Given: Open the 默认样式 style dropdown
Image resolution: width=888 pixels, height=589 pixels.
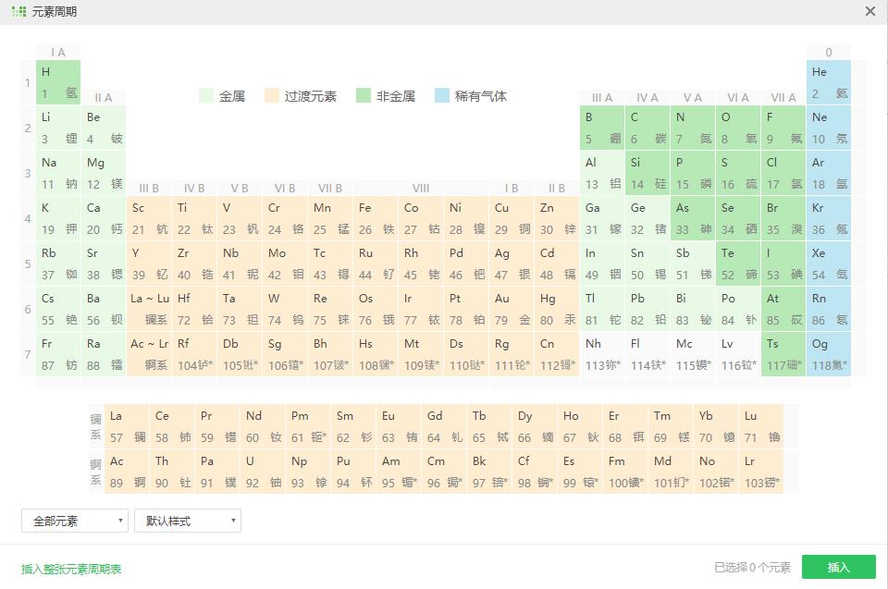Looking at the screenshot, I should tap(188, 521).
